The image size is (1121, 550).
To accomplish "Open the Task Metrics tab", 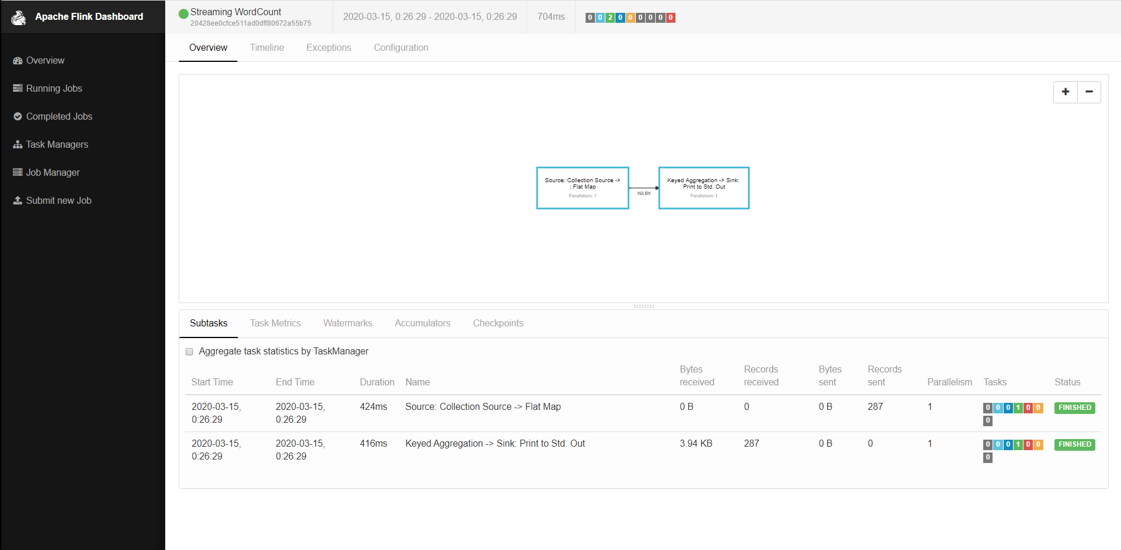I will [275, 323].
